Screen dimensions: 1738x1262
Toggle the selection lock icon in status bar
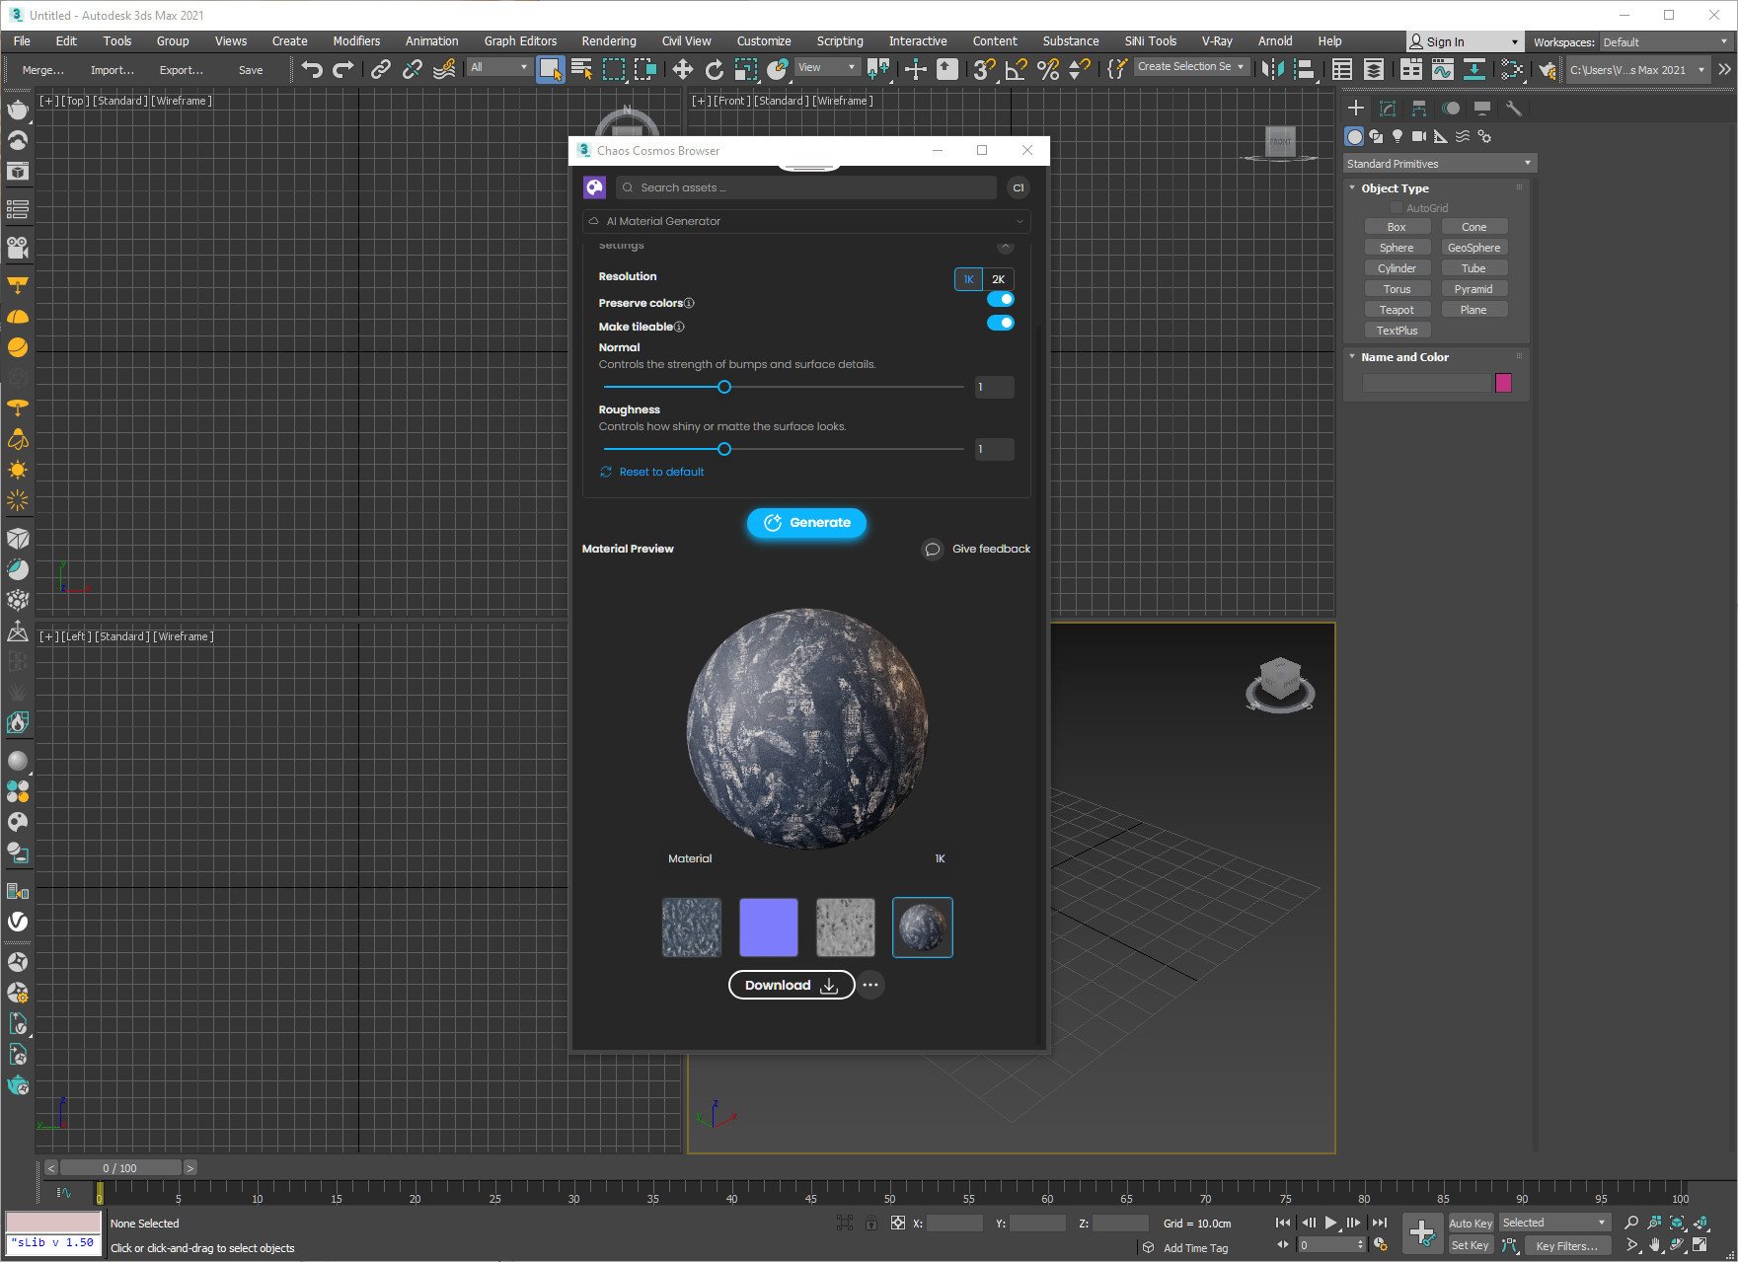870,1223
